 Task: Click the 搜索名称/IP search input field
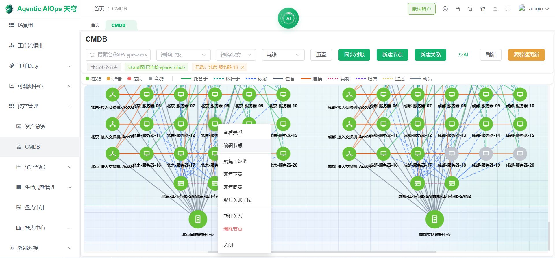[x=118, y=55]
